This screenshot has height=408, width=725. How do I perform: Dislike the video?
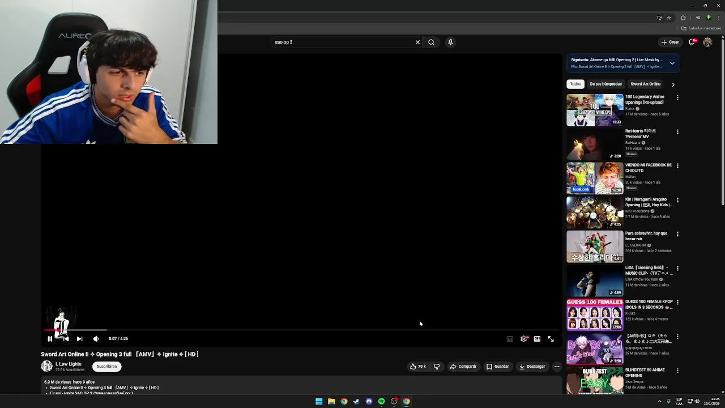(436, 367)
